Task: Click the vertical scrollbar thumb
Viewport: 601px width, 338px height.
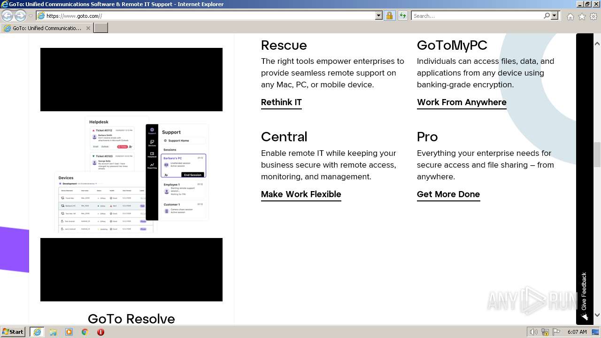Action: [597, 154]
